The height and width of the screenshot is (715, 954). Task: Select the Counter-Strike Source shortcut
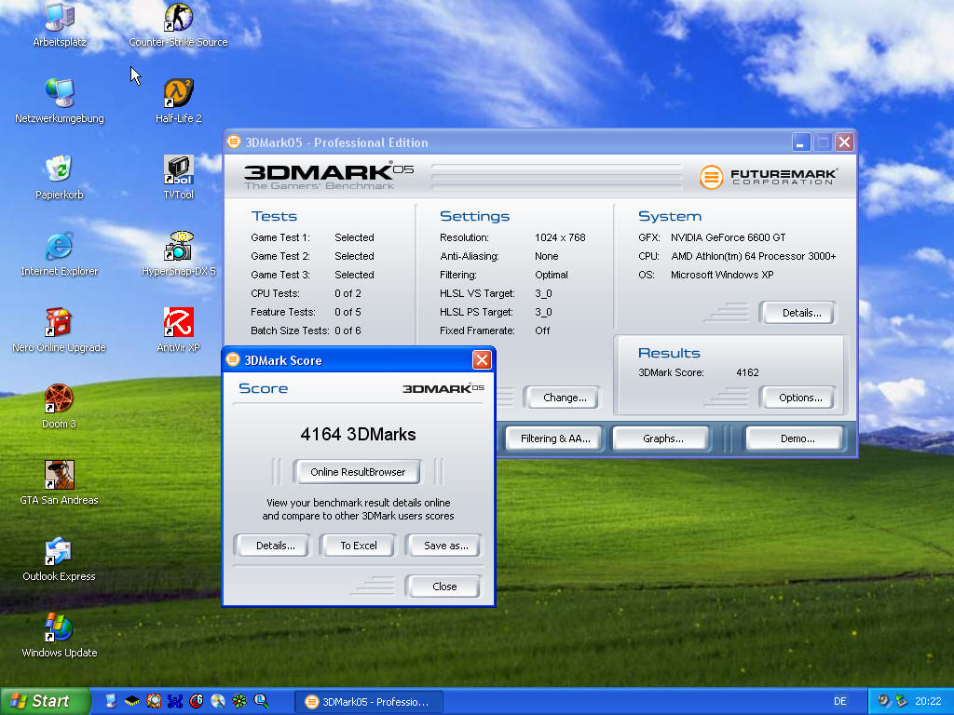click(178, 24)
